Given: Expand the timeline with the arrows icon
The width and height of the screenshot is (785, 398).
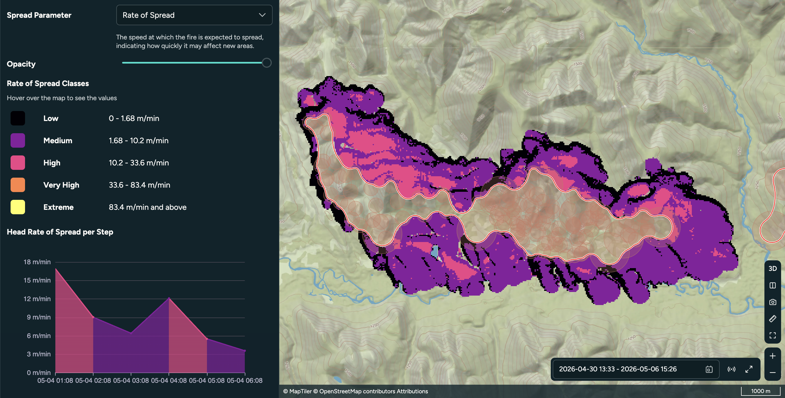Looking at the screenshot, I should [x=749, y=369].
